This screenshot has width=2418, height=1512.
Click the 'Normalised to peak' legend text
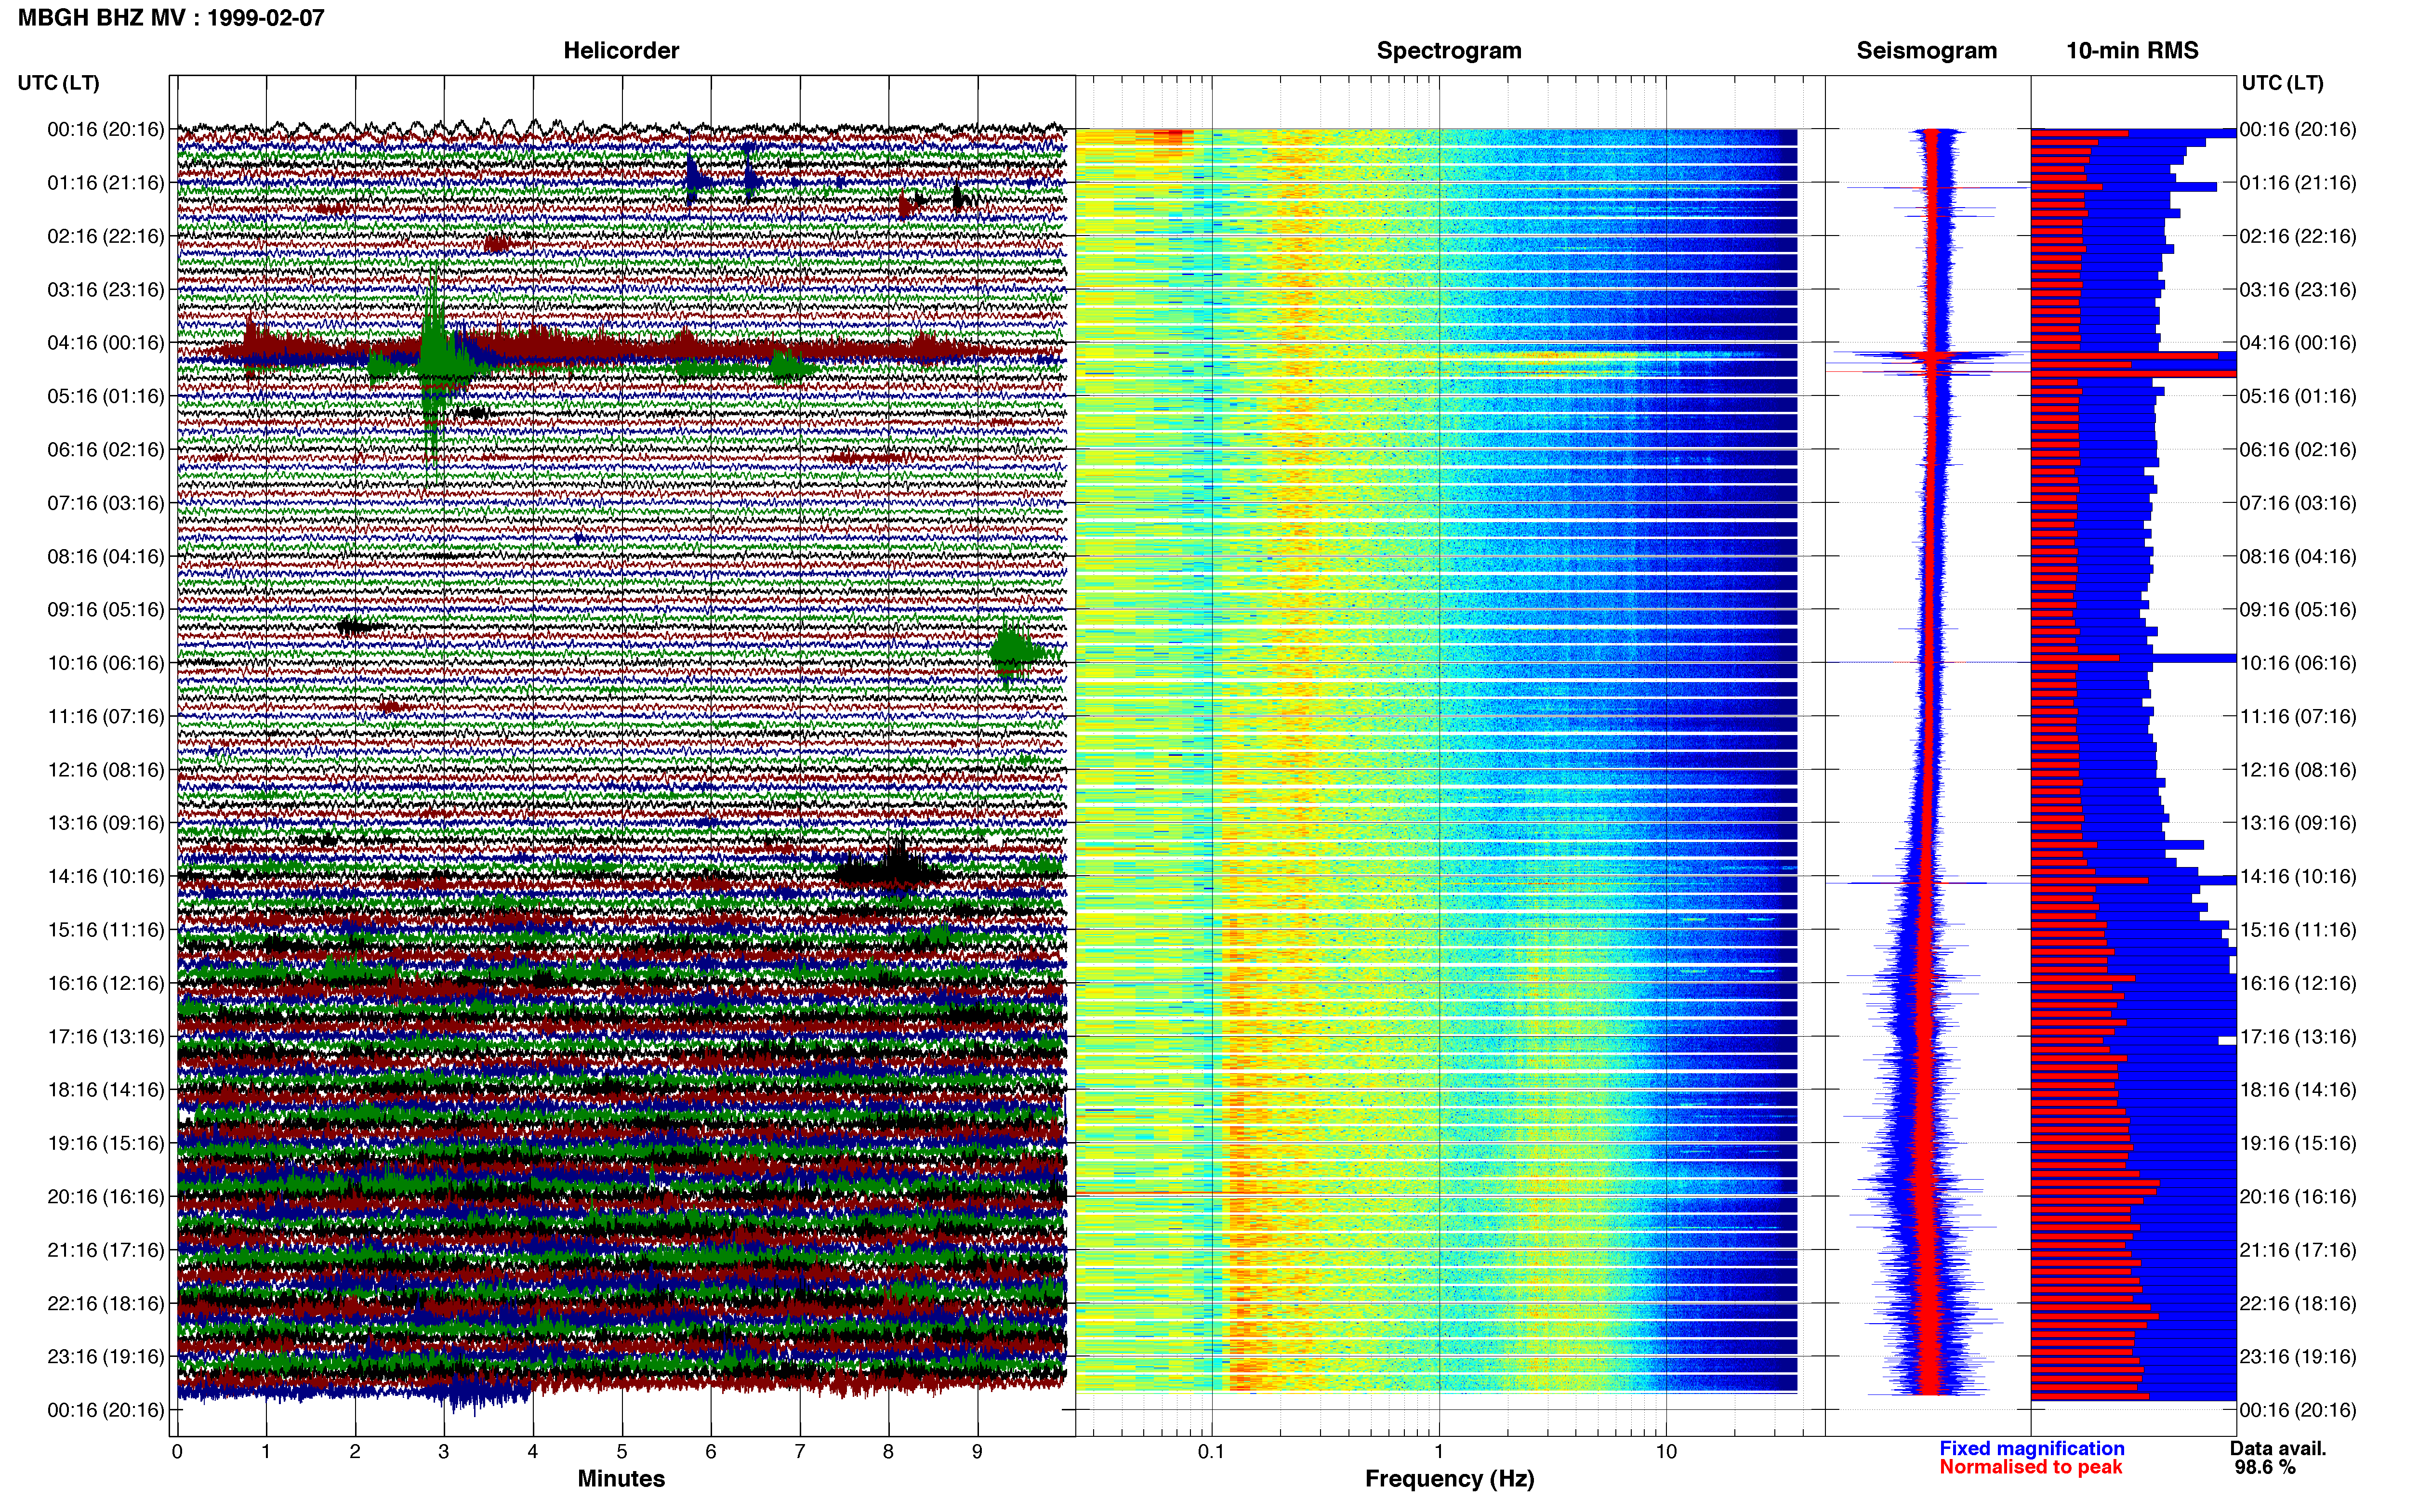click(2031, 1467)
